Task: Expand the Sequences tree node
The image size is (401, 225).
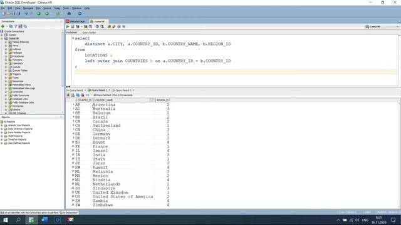Action: [6, 81]
